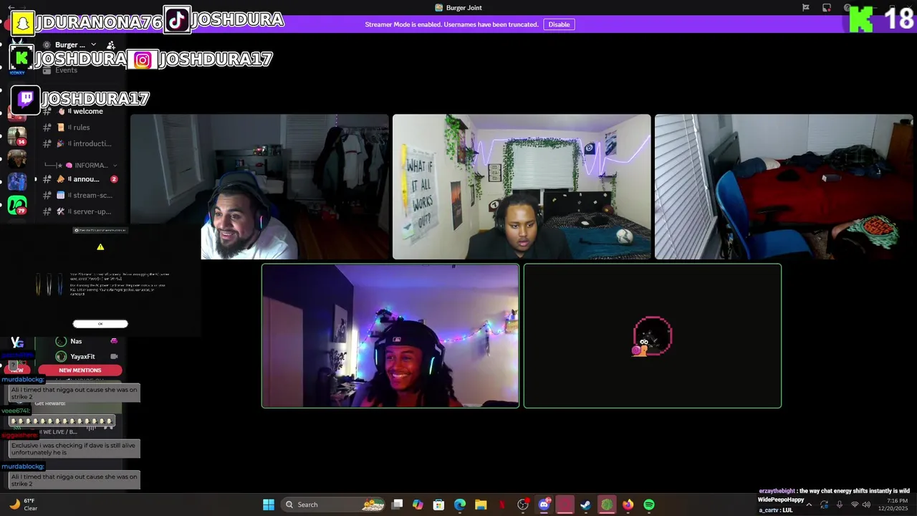Screen dimensions: 917x516
Task: Open the Discord inbox flag icon
Action: coord(806,8)
